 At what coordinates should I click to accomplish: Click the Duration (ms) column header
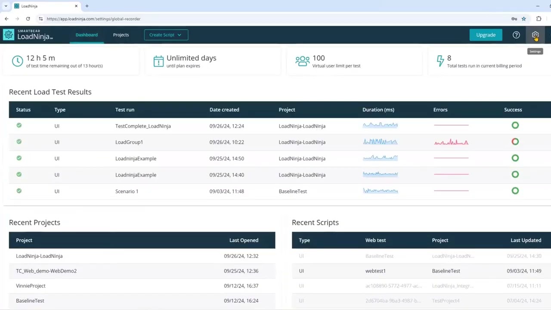point(378,110)
